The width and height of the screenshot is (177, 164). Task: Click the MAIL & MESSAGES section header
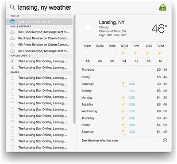[21, 27]
